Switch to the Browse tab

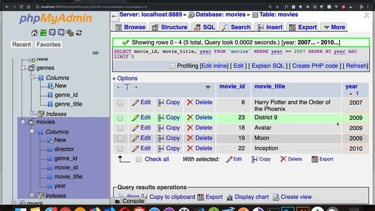coord(130,28)
